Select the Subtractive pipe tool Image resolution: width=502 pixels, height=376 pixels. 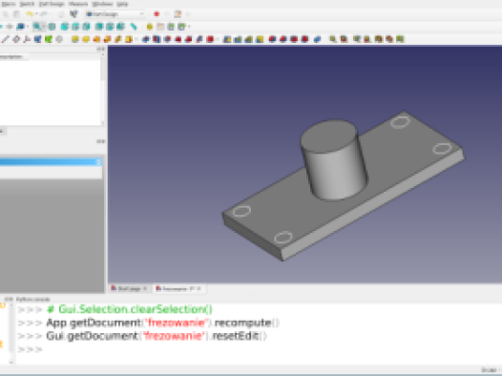tap(189, 39)
